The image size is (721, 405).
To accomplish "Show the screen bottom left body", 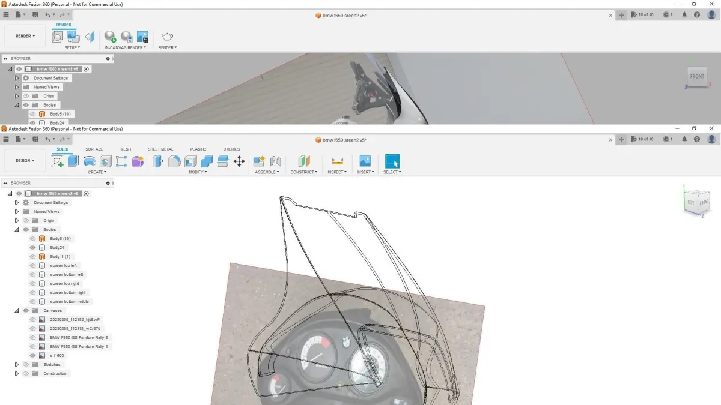I will pos(33,274).
